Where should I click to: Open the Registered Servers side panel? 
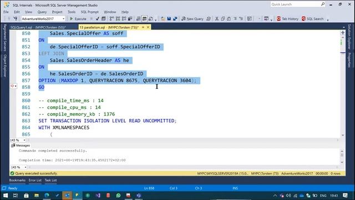point(5,38)
